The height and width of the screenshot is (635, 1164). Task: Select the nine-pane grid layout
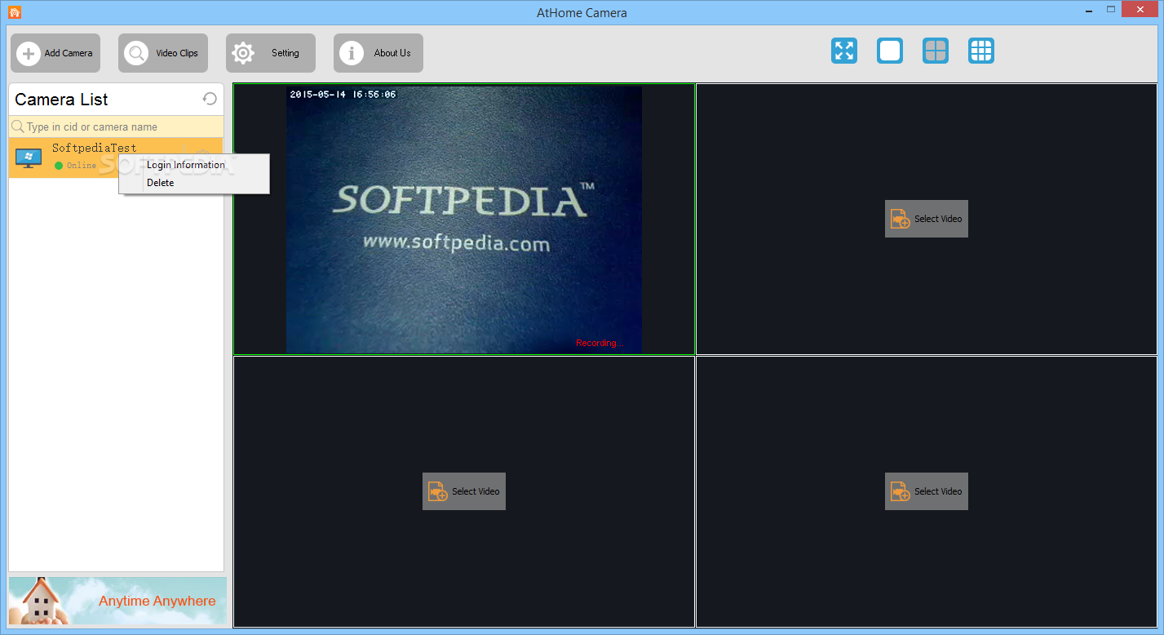click(981, 51)
